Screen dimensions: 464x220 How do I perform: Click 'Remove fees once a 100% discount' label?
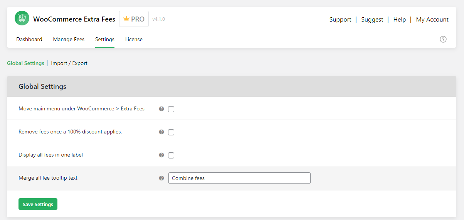tap(70, 132)
